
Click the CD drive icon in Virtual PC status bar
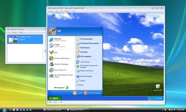(53, 102)
